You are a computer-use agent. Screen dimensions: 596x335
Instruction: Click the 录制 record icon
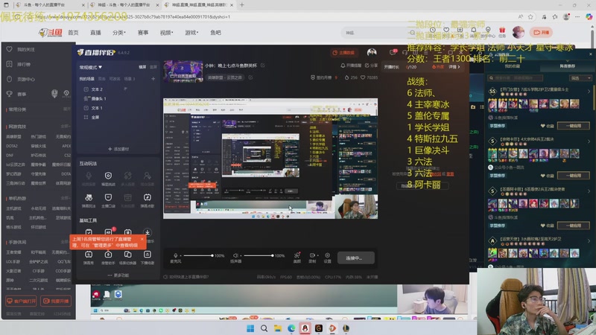click(x=312, y=257)
